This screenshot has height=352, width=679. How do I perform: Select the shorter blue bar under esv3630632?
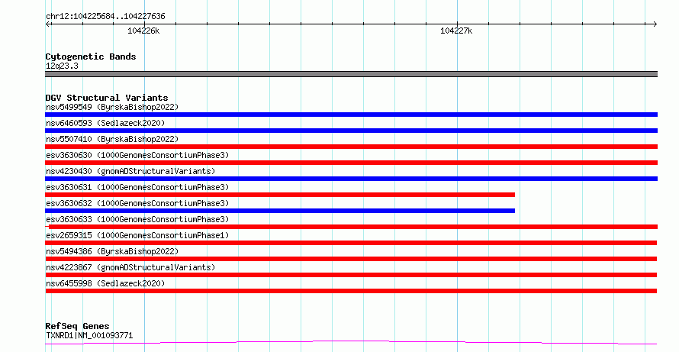[280, 211]
